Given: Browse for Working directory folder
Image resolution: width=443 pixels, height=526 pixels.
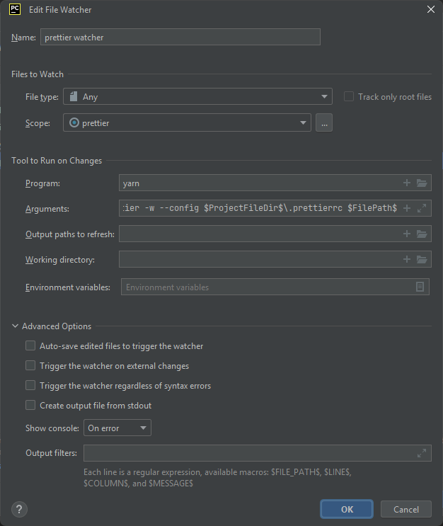Looking at the screenshot, I should pyautogui.click(x=422, y=260).
